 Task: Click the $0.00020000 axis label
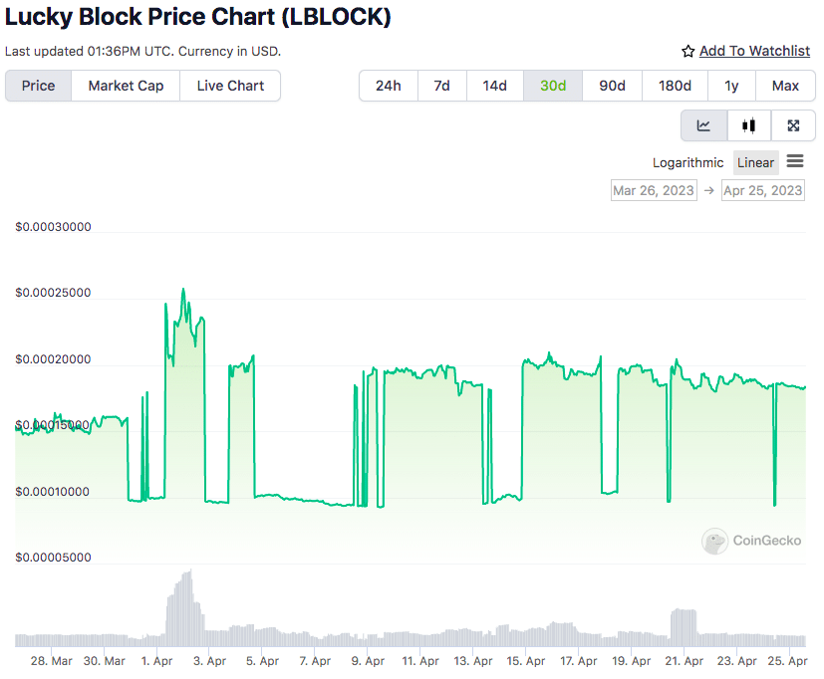coord(53,359)
